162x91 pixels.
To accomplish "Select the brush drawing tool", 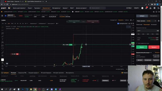I will pos(3,36).
